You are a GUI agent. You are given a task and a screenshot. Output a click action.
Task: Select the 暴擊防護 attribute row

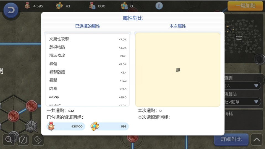88,72
